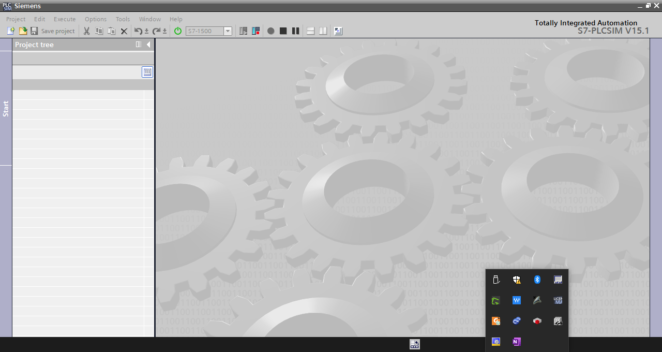Open the Project menu

16,19
